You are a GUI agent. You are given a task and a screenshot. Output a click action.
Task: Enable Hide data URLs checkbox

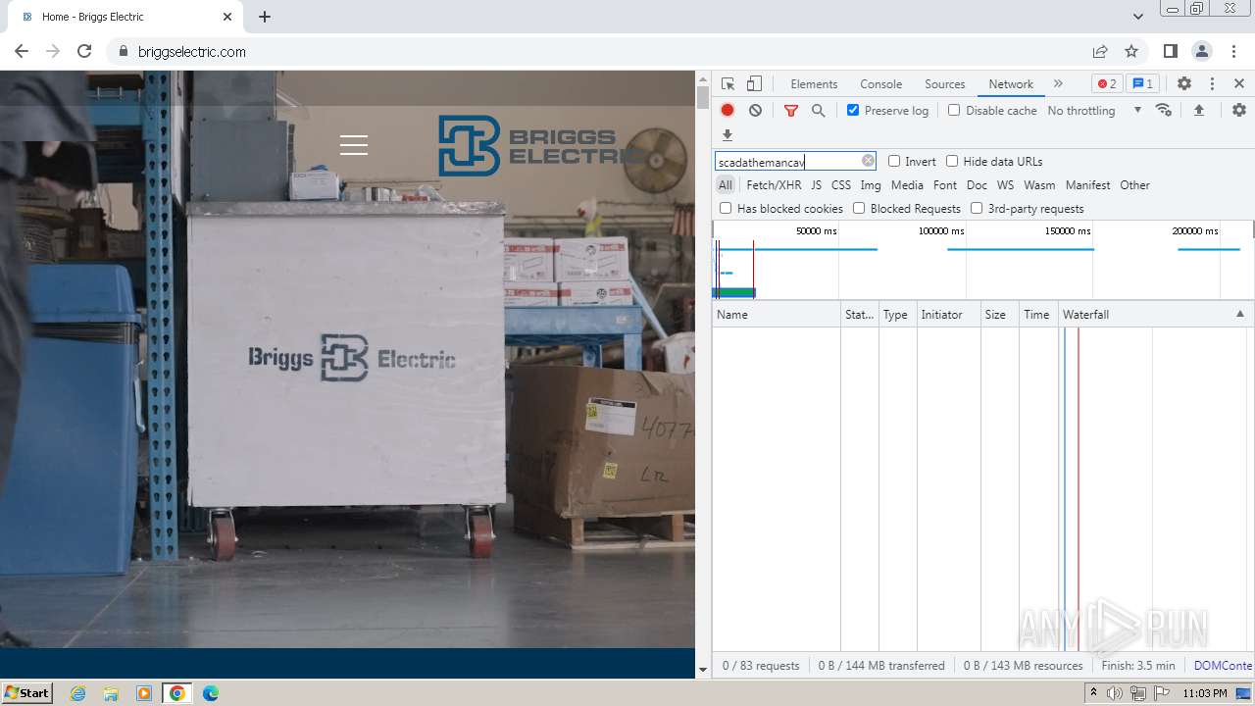pyautogui.click(x=952, y=161)
